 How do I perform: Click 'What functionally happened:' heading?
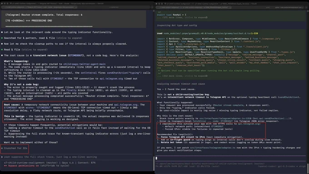[x=175, y=103]
